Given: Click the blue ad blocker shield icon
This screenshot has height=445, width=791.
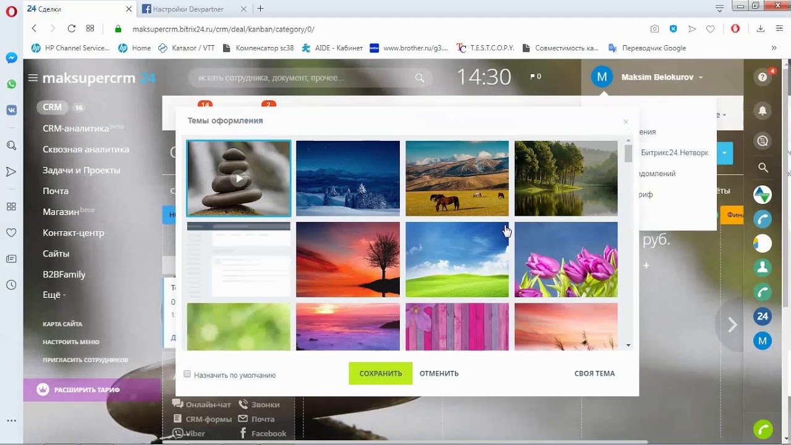Looking at the screenshot, I should pos(674,28).
